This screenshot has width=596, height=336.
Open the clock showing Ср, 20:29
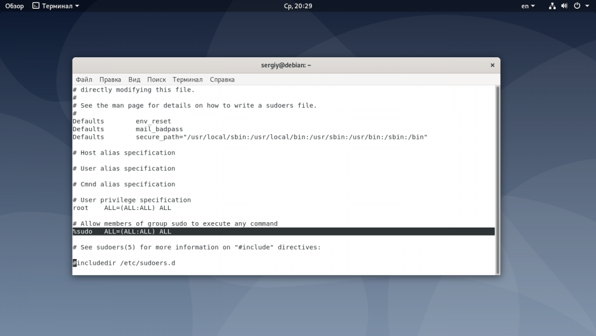click(x=298, y=6)
